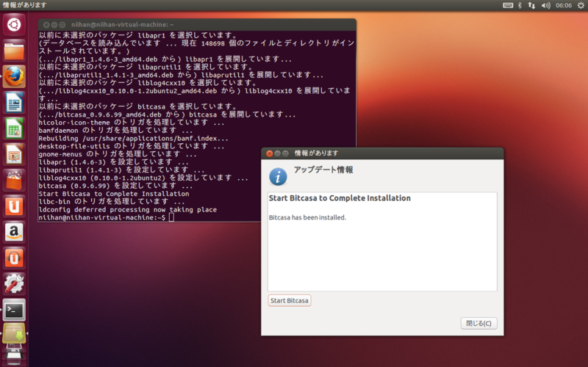
Task: Click the terminal prompt line with cursor
Action: point(106,217)
